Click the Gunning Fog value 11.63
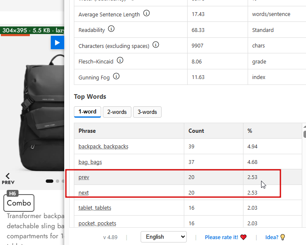Screen dimensions: 306x245 click(x=198, y=77)
